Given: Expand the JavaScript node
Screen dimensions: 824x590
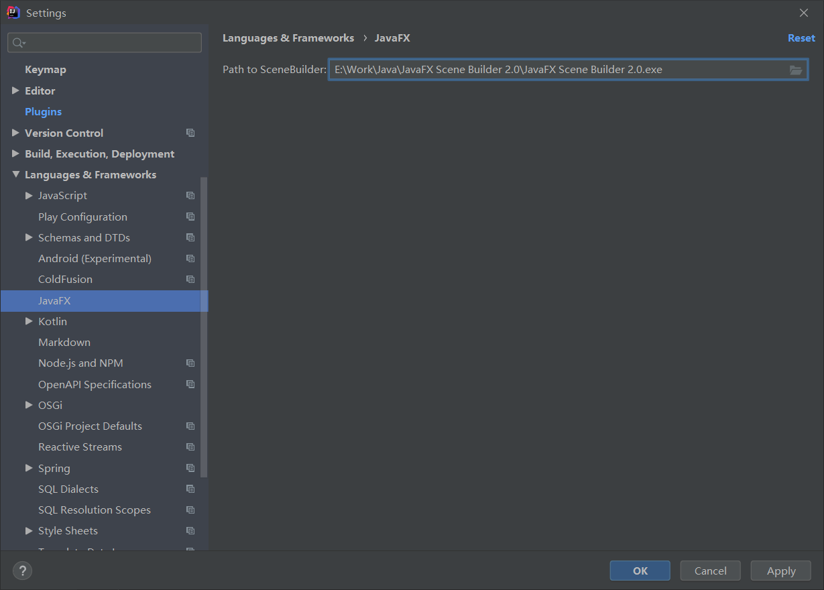Looking at the screenshot, I should [29, 195].
